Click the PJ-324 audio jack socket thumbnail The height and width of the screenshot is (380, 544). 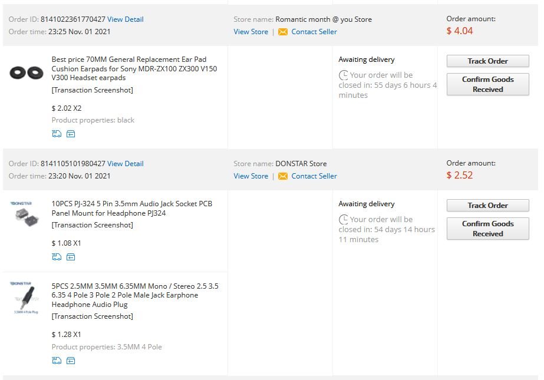pyautogui.click(x=25, y=214)
